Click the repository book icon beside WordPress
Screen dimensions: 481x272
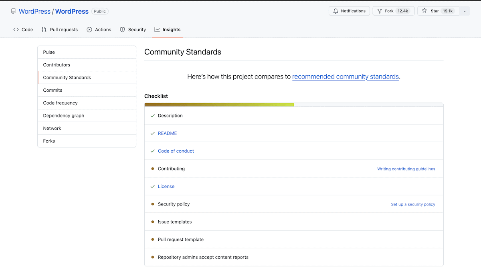coord(14,11)
